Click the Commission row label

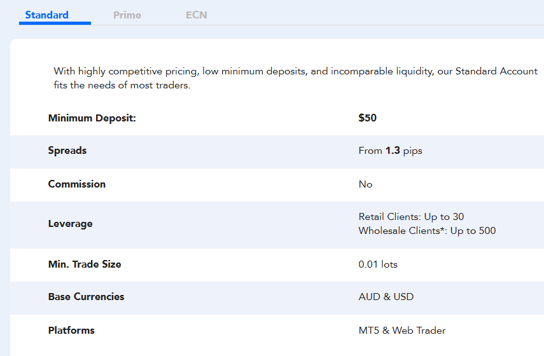pos(77,184)
